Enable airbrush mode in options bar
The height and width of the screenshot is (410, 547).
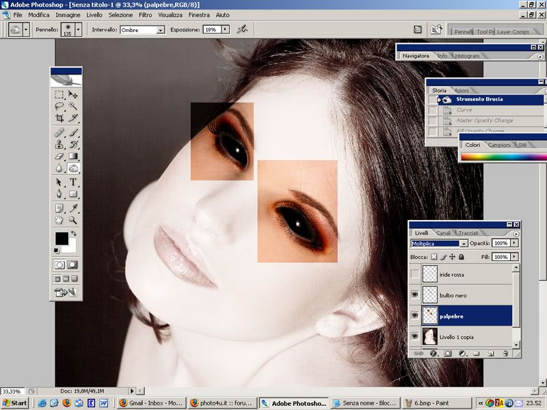(x=242, y=29)
